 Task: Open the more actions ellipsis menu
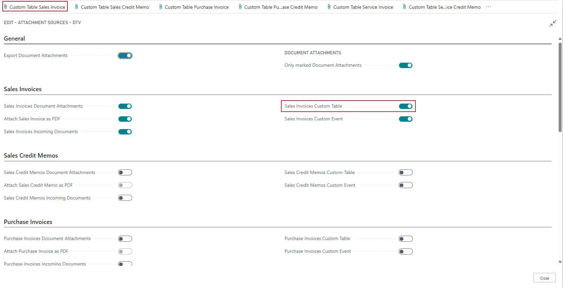pyautogui.click(x=488, y=7)
